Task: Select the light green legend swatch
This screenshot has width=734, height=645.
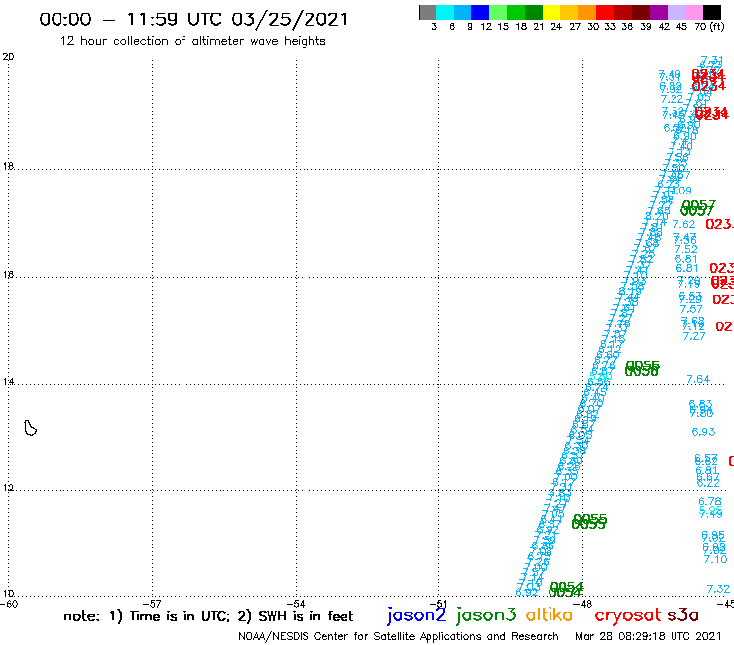Action: [x=498, y=12]
